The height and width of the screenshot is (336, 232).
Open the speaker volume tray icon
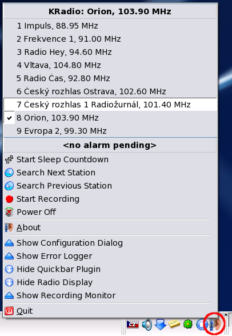coord(147,325)
